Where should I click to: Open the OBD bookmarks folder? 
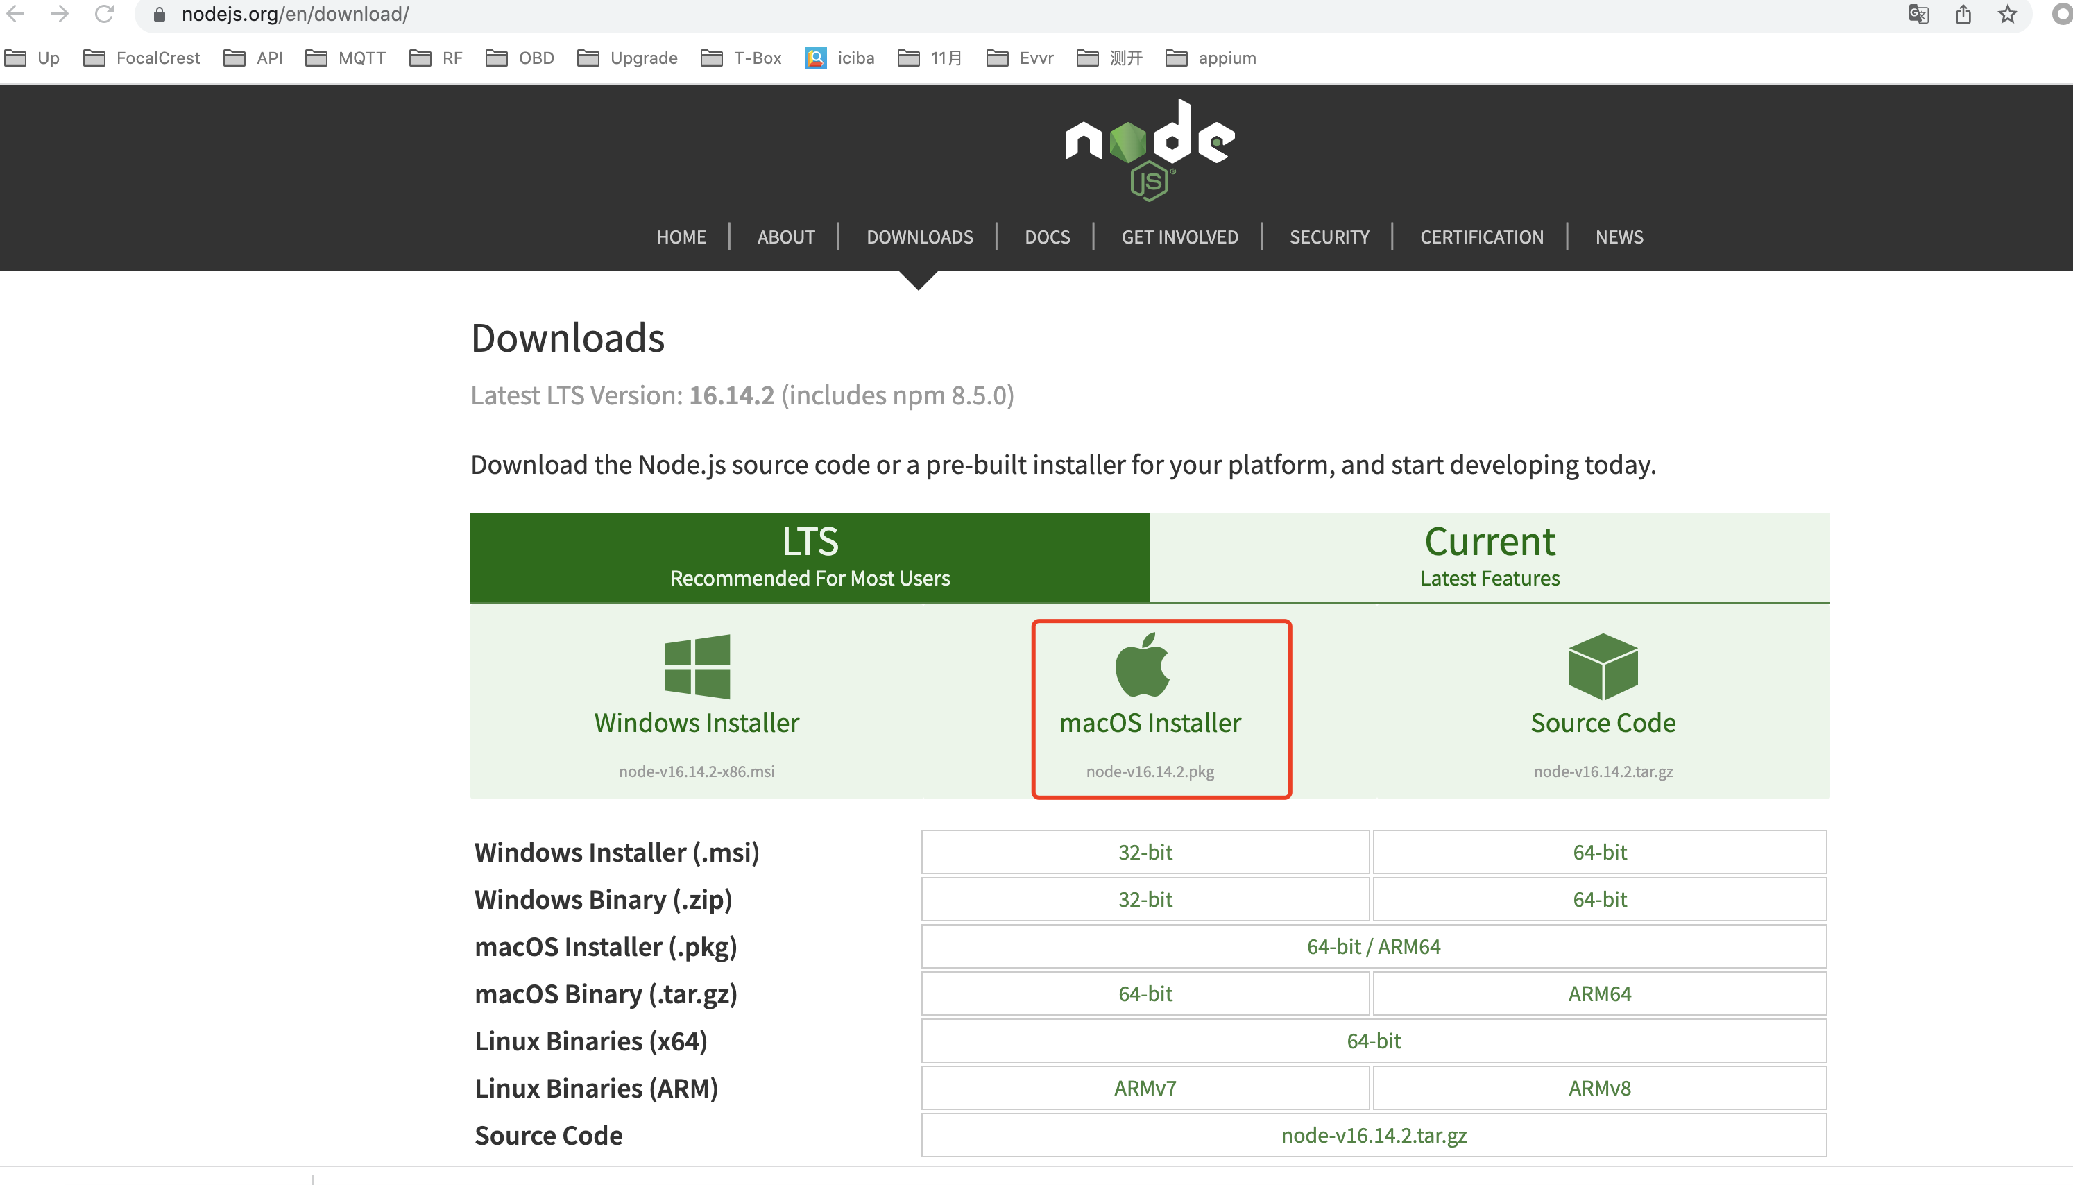pyautogui.click(x=520, y=58)
